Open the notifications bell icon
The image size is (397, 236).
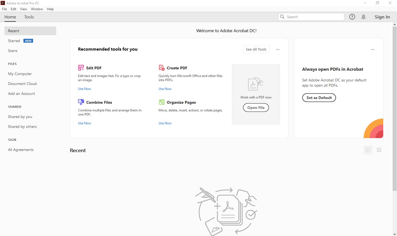364,17
